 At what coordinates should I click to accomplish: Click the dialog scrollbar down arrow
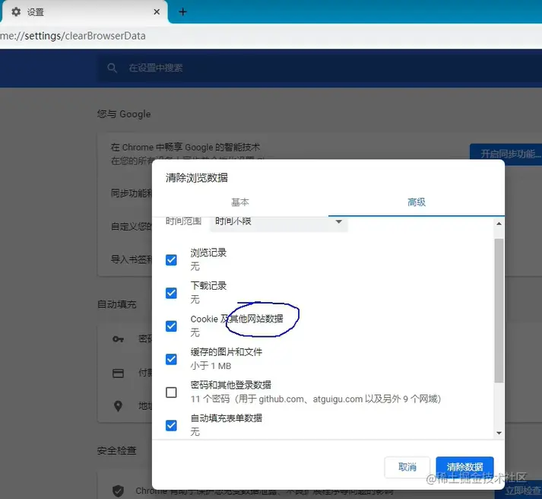(x=499, y=433)
